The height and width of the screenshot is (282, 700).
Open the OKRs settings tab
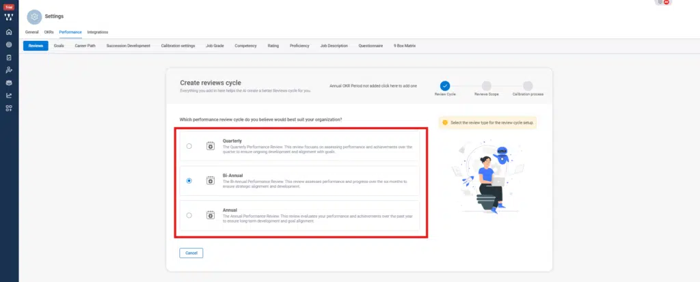pos(49,32)
